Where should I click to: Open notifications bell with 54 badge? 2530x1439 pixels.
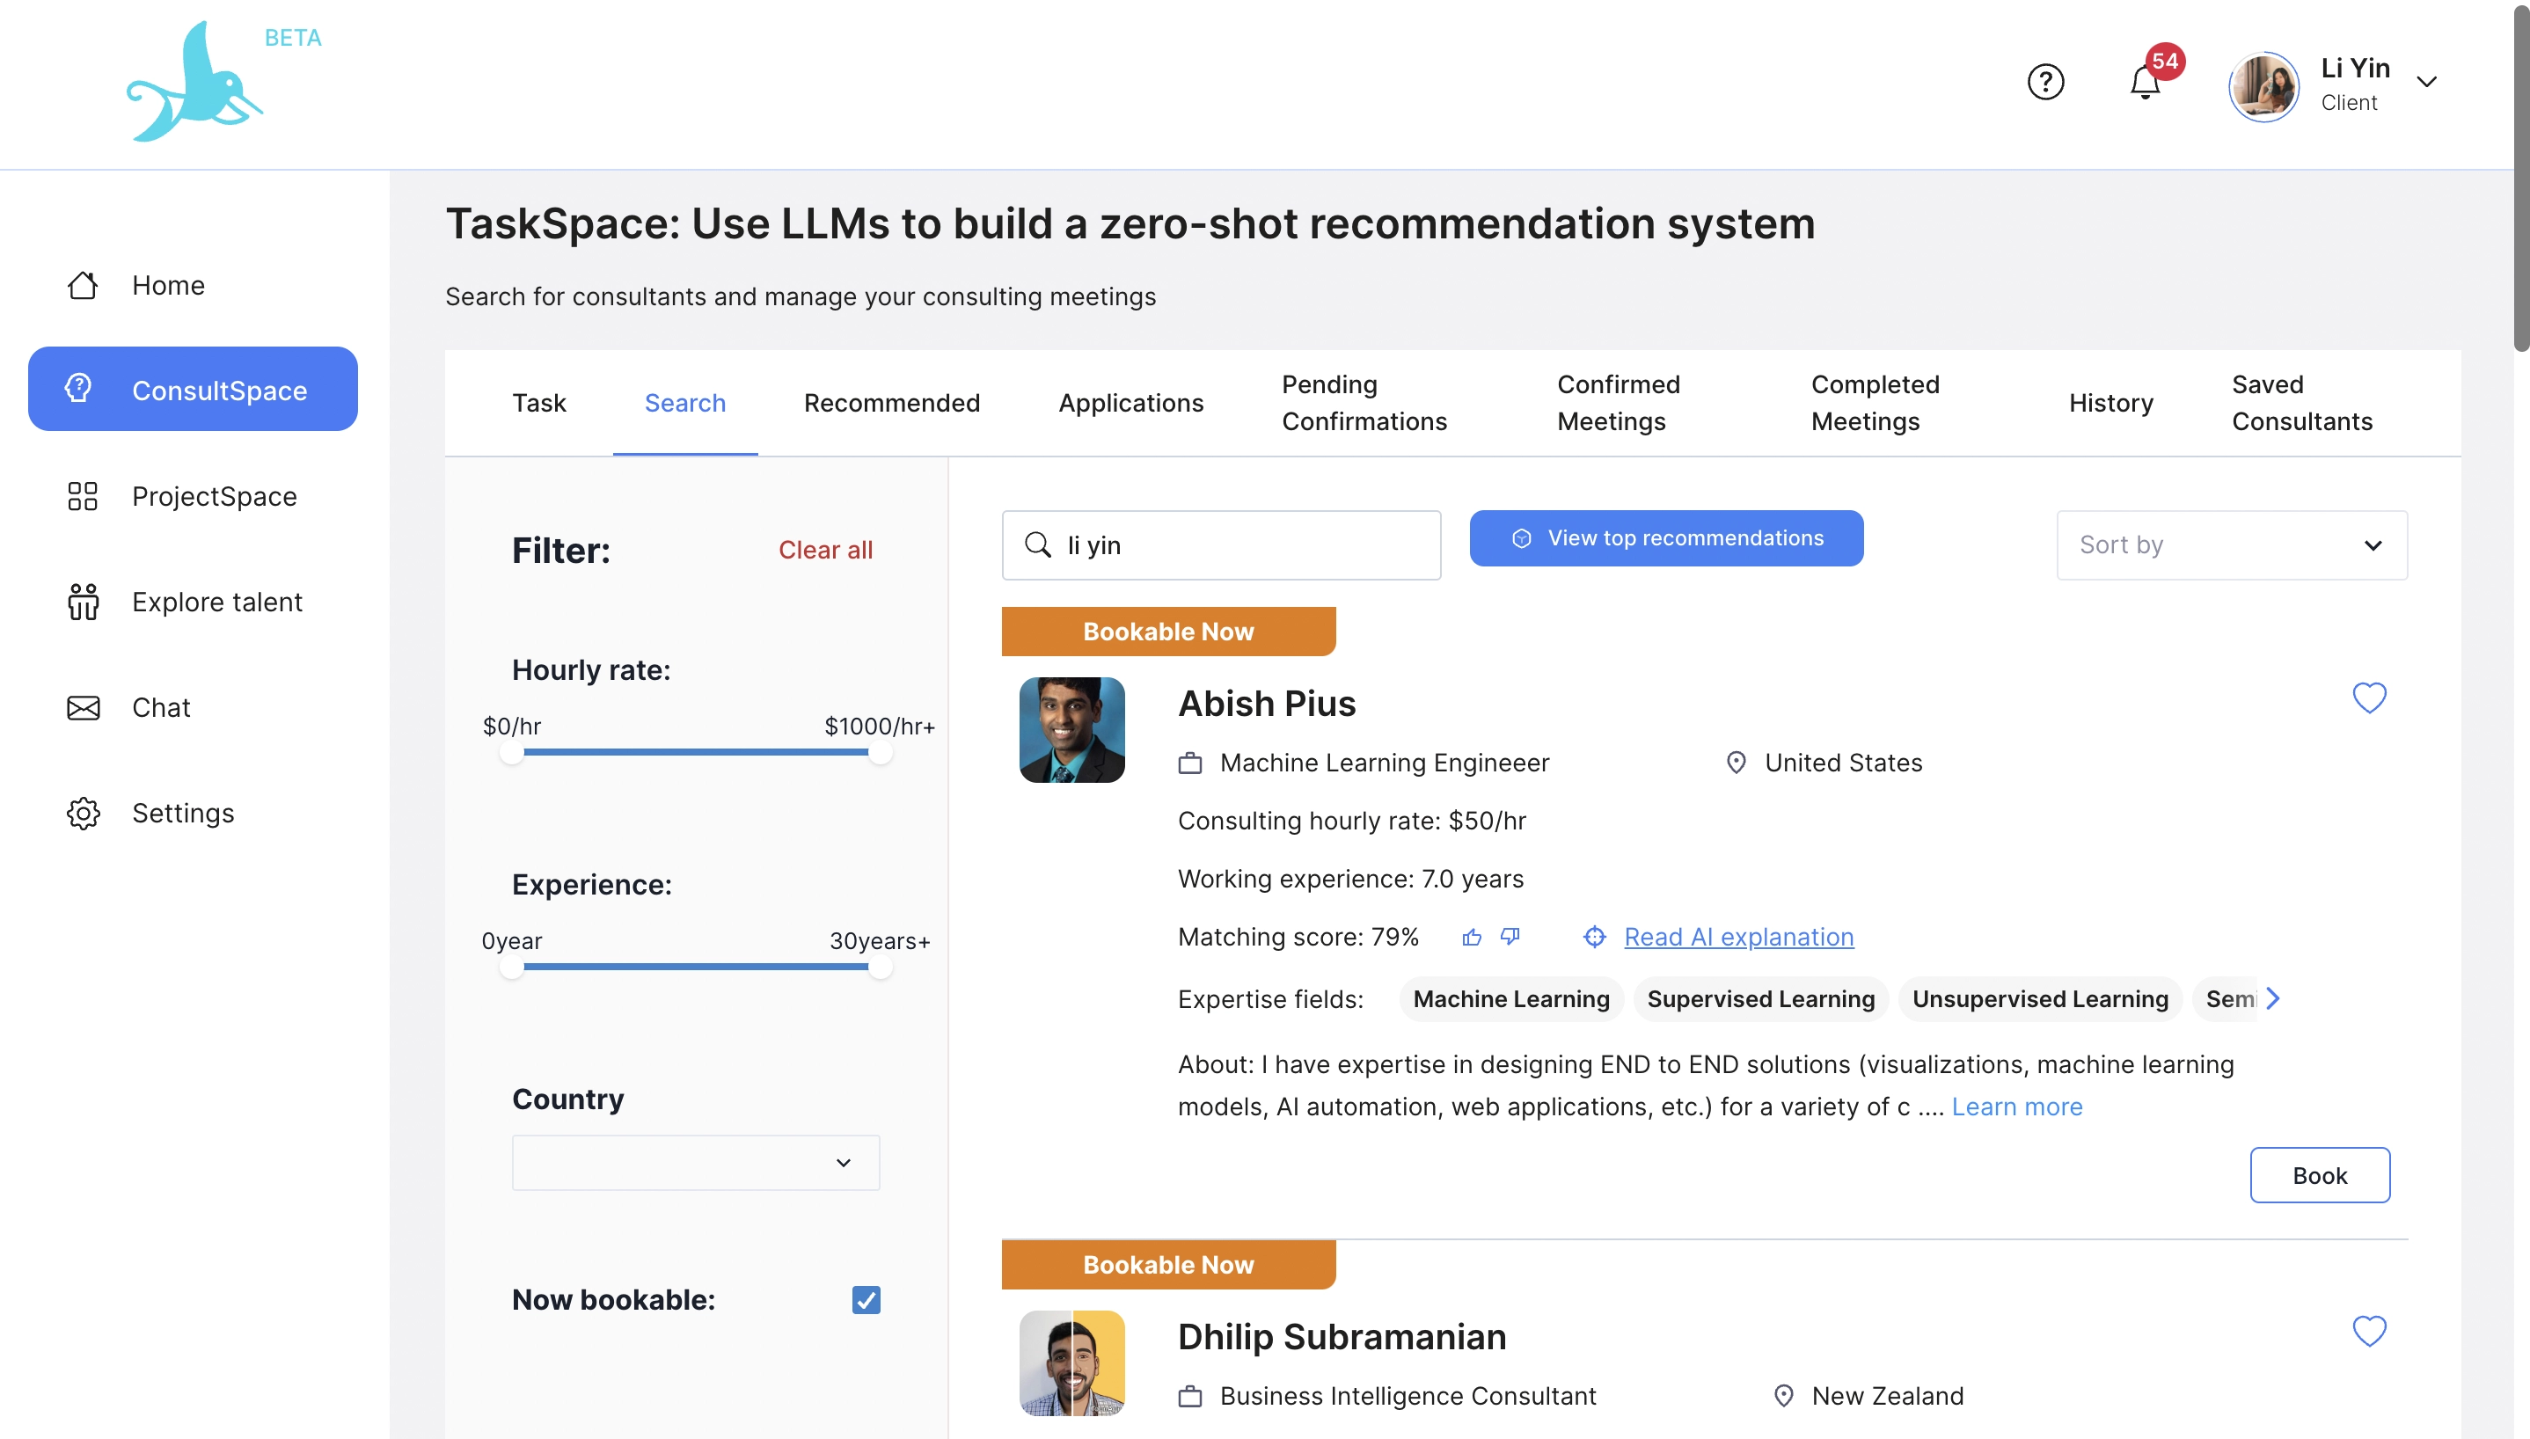2144,81
